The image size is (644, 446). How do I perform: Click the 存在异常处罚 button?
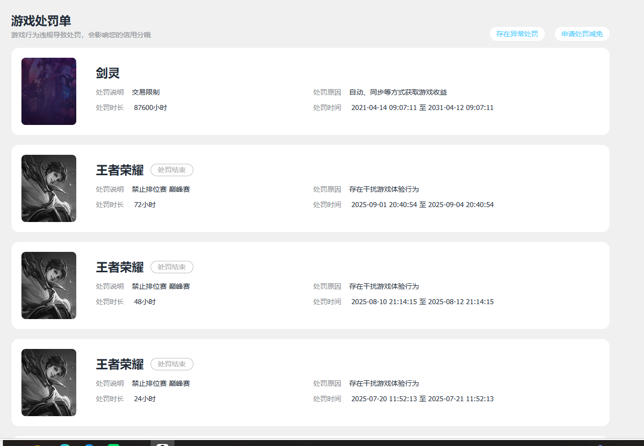(517, 34)
